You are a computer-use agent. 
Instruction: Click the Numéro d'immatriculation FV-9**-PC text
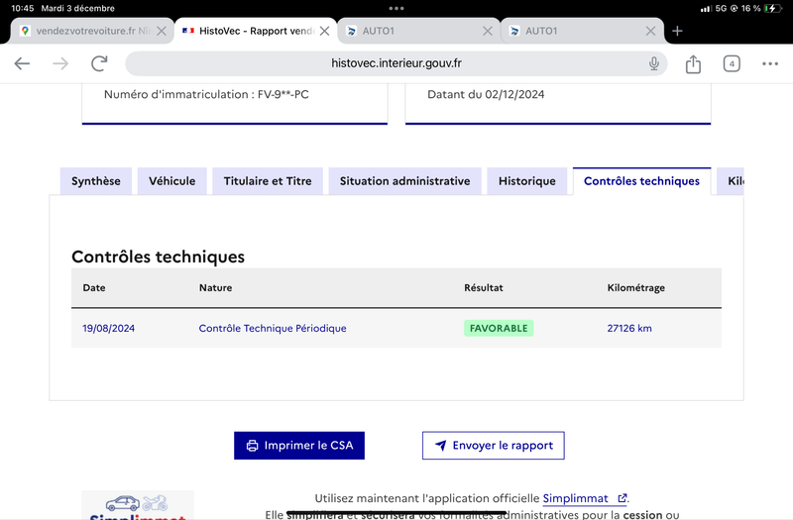(206, 94)
